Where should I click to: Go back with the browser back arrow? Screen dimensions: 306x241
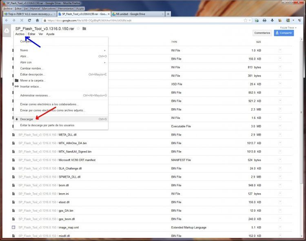tap(7, 20)
